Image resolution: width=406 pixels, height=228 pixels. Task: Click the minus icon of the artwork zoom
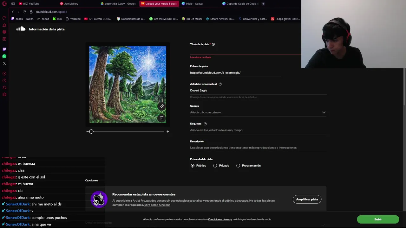point(88,131)
